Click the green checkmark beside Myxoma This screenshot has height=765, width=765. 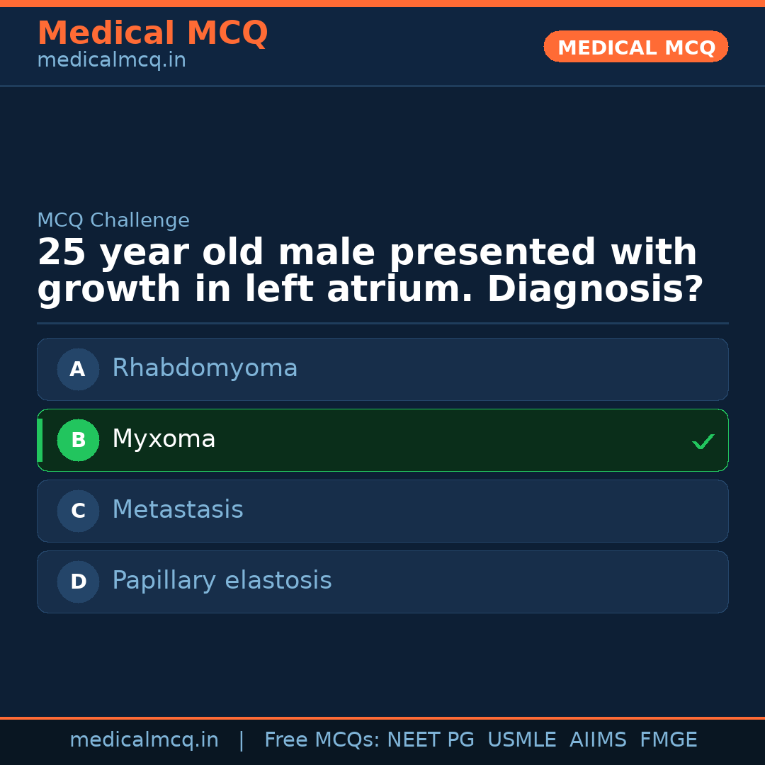(703, 441)
